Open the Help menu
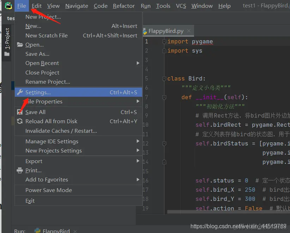Viewport: 290px width, 233px height. 224,6
